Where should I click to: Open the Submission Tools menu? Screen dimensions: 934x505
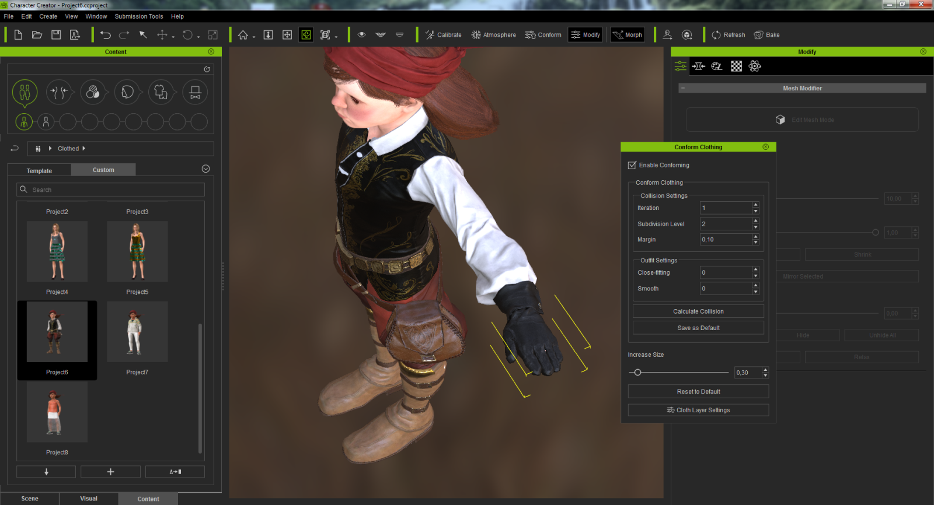coord(138,16)
